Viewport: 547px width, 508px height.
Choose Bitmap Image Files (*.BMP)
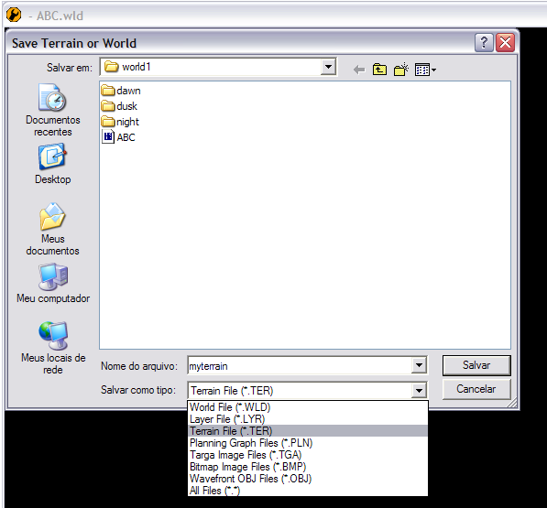coord(308,467)
